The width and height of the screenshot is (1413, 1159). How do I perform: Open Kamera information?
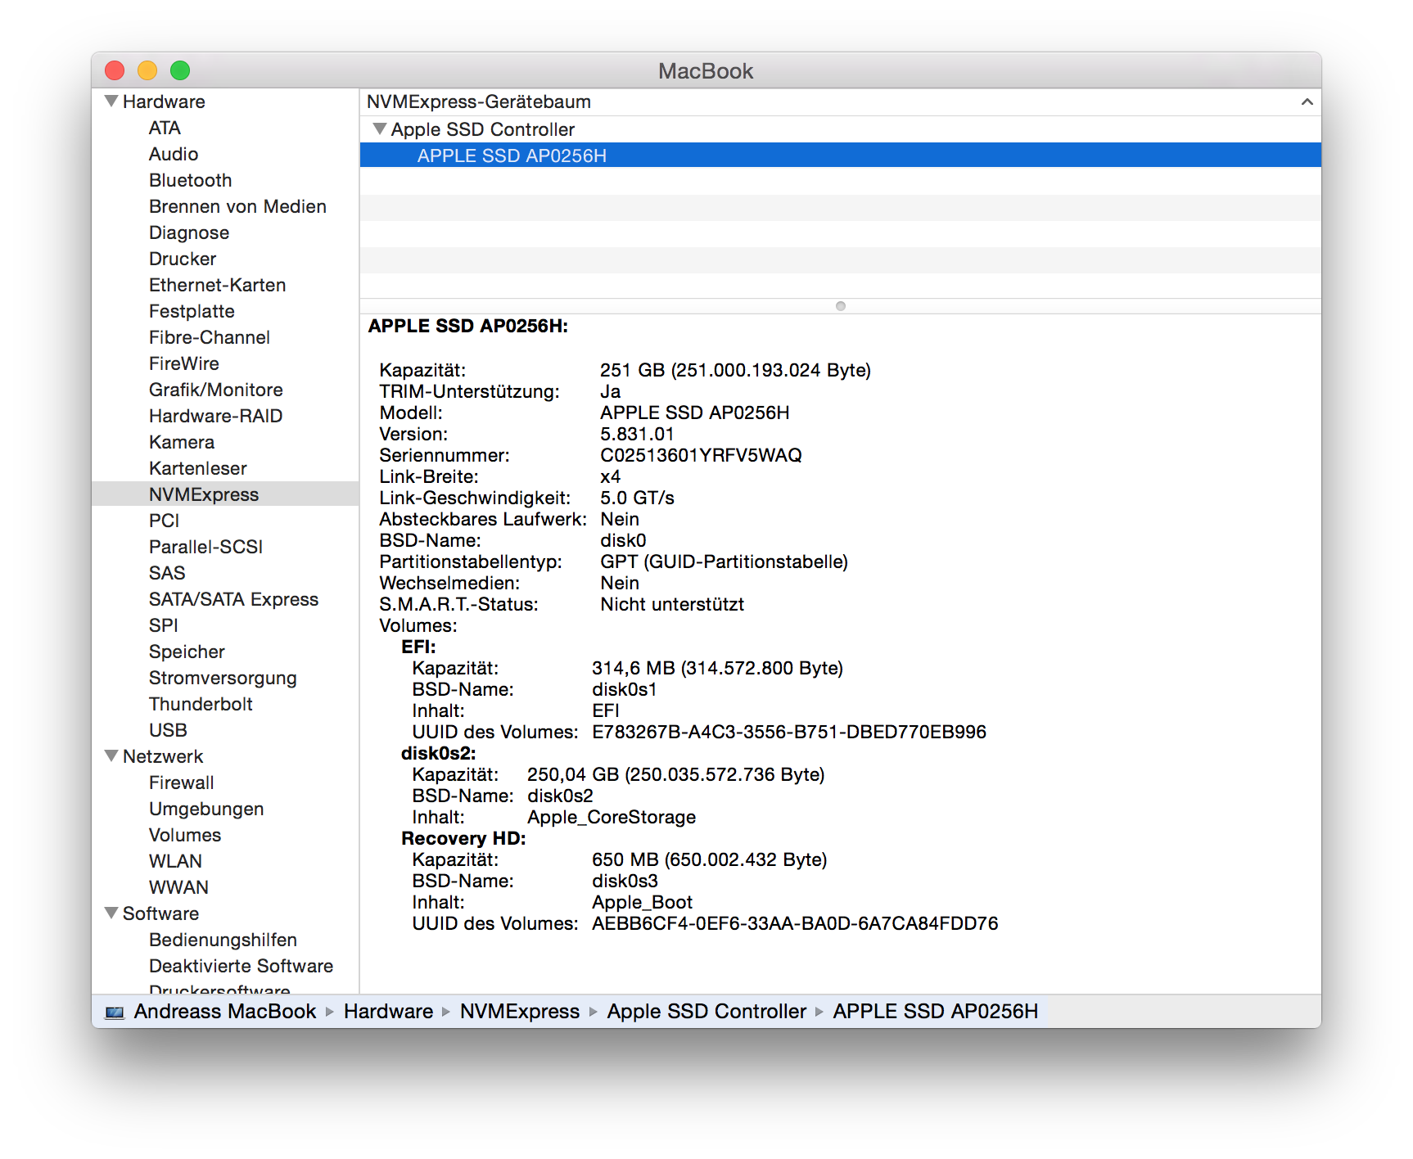click(x=182, y=442)
